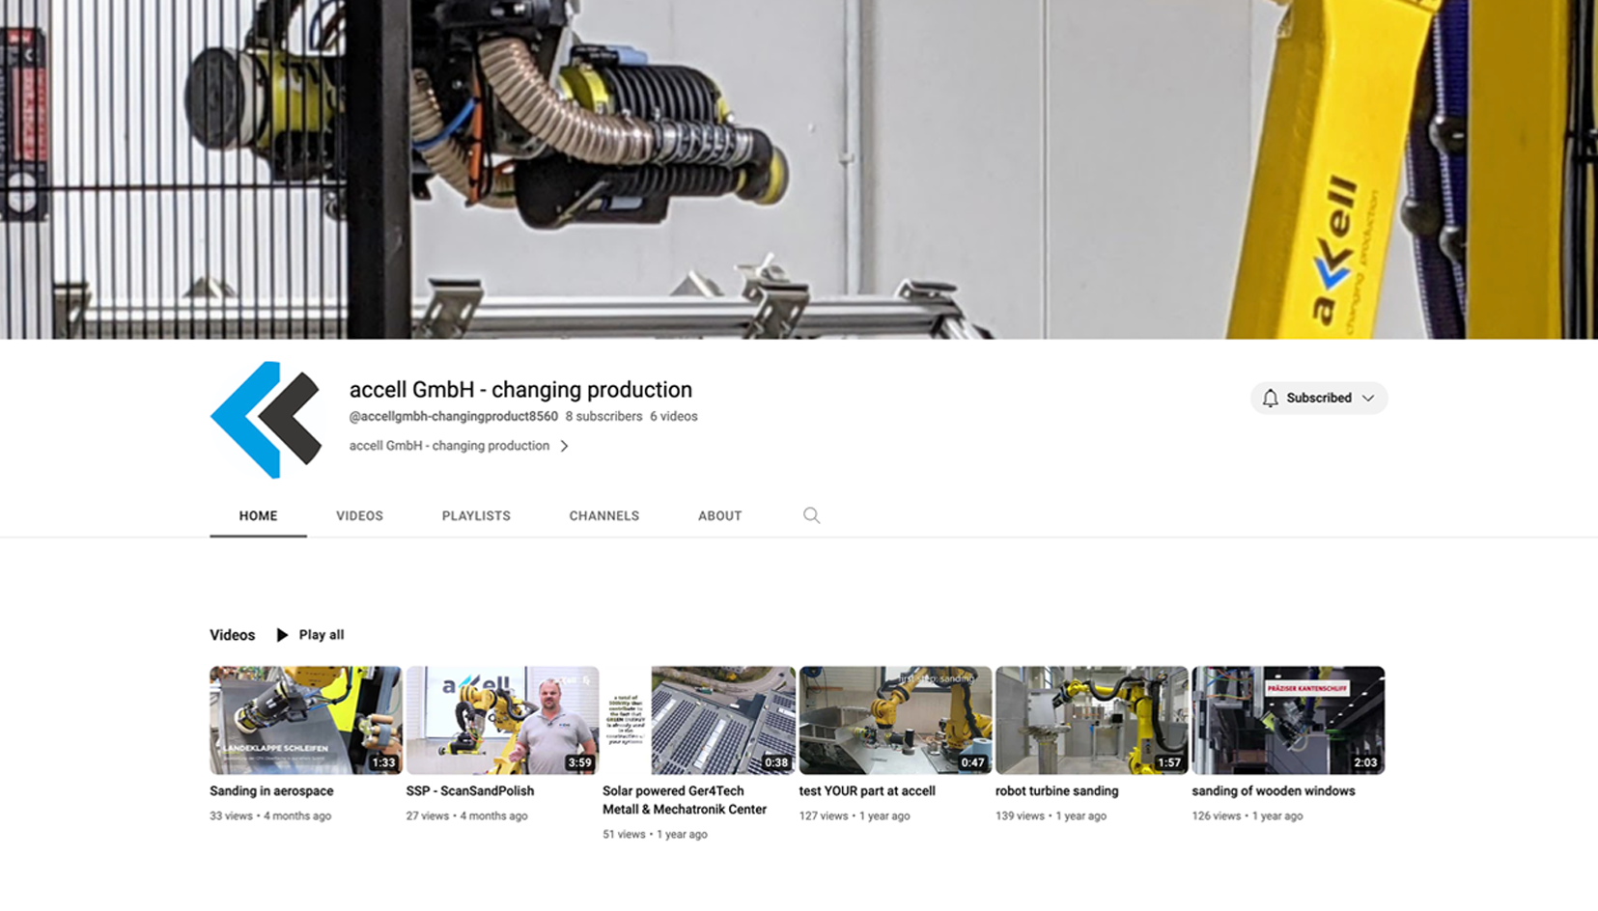Expand the channel description chevron arrow
The width and height of the screenshot is (1598, 911).
[564, 446]
